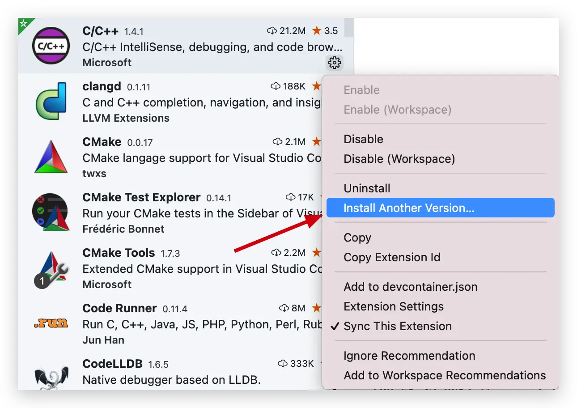
Task: Select Install Another Version… menu entry
Action: [408, 208]
